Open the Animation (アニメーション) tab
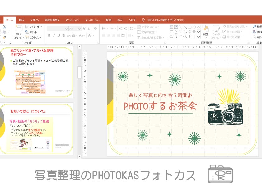262x185 pixels. pyautogui.click(x=73, y=20)
